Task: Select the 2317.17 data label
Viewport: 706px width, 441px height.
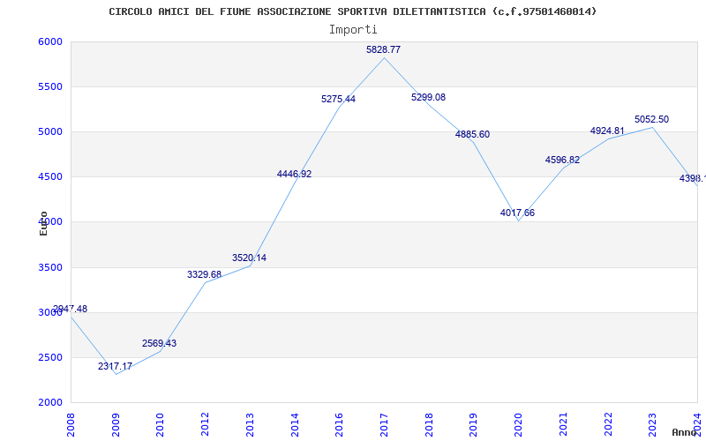Action: pos(115,366)
